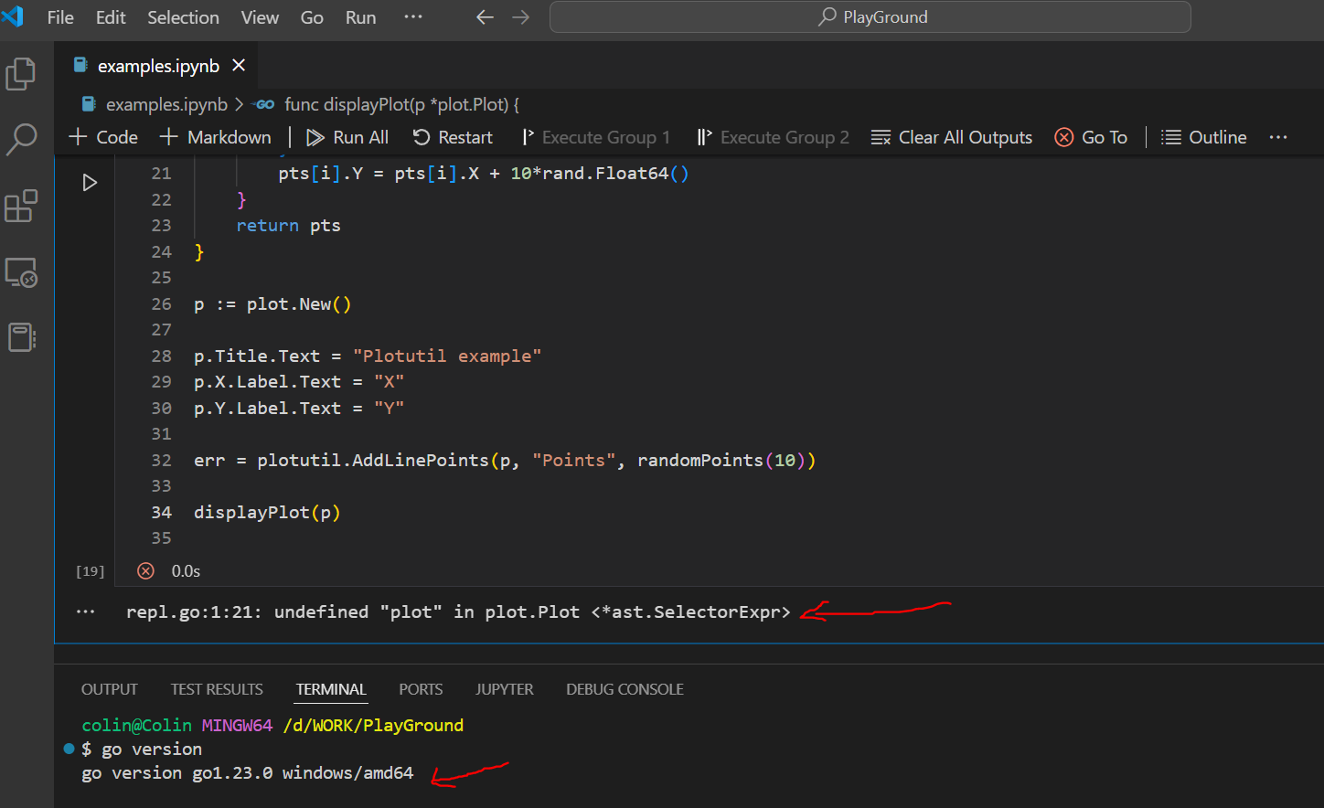1324x808 pixels.
Task: Click line number 34 in the gutter
Action: click(161, 513)
